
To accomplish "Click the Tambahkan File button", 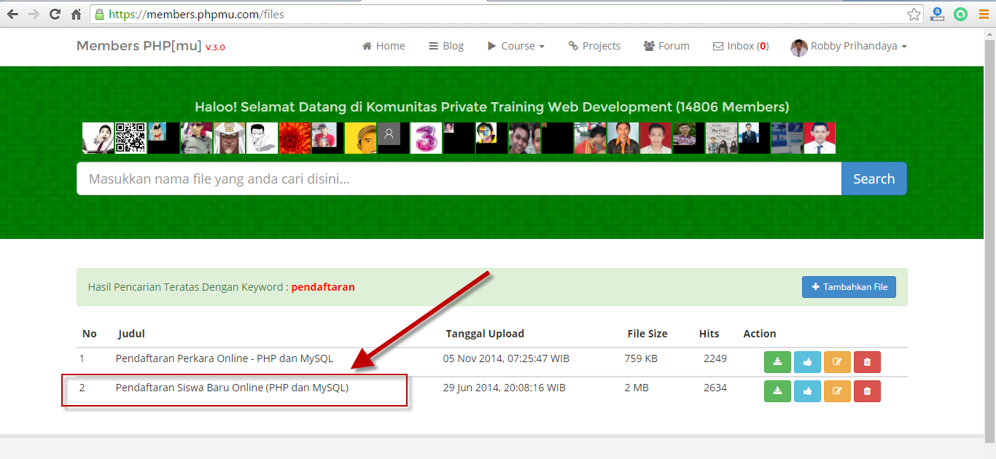I will tap(849, 287).
